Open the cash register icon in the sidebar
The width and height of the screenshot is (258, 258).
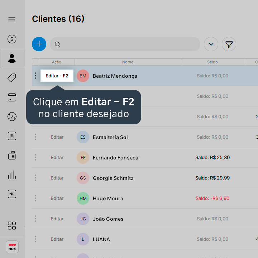pos(12,155)
